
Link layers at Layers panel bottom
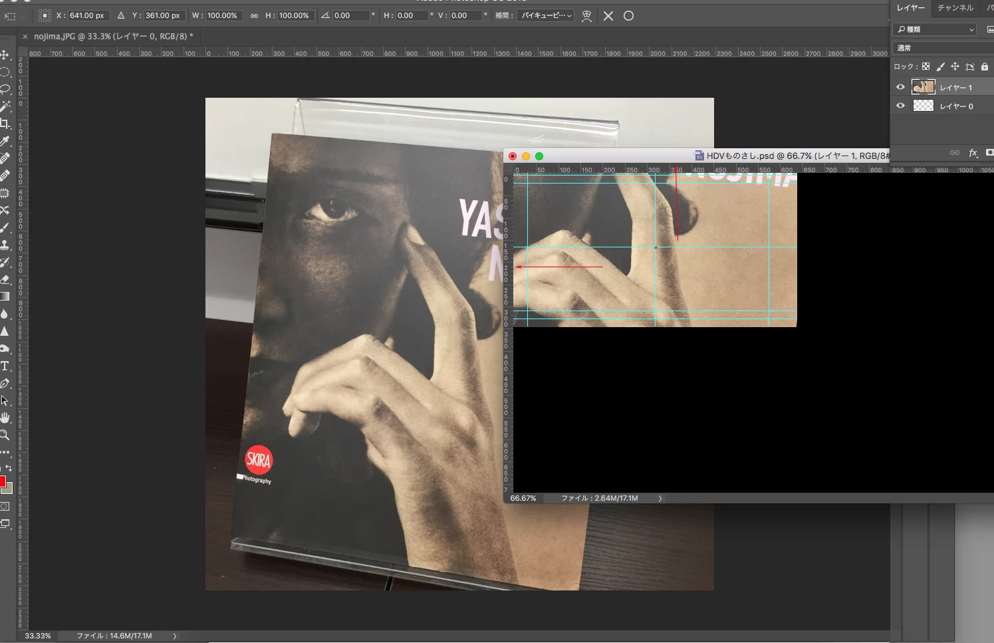tap(955, 153)
